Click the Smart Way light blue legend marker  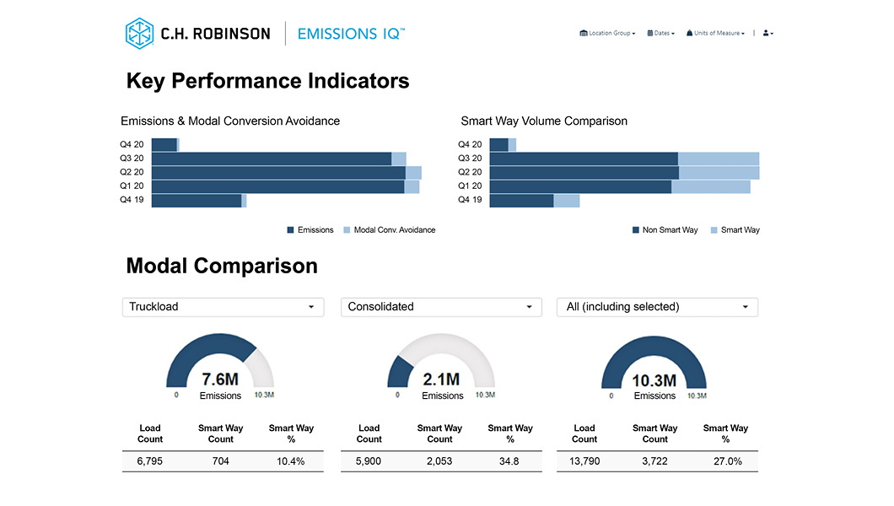pyautogui.click(x=714, y=230)
